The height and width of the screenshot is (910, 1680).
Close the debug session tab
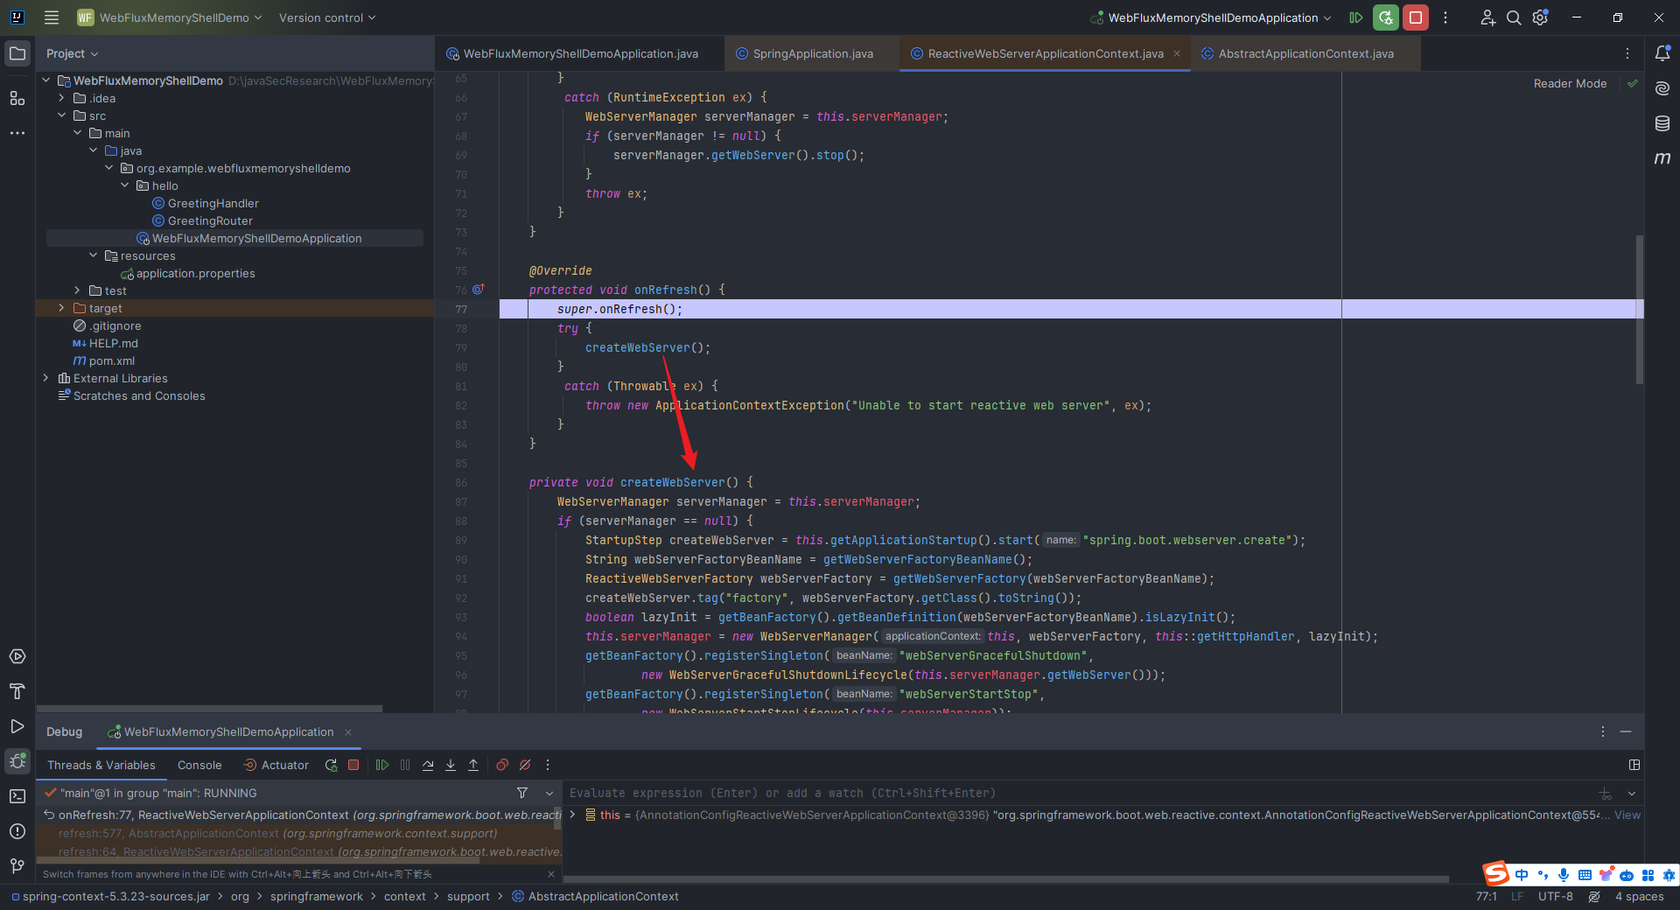coord(348,732)
